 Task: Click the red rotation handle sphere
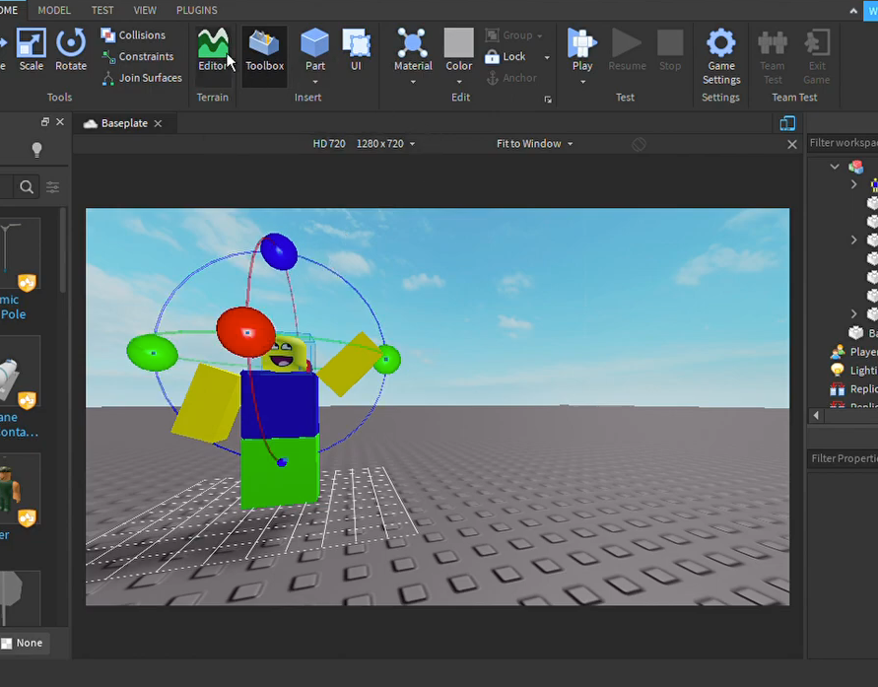[x=245, y=332]
